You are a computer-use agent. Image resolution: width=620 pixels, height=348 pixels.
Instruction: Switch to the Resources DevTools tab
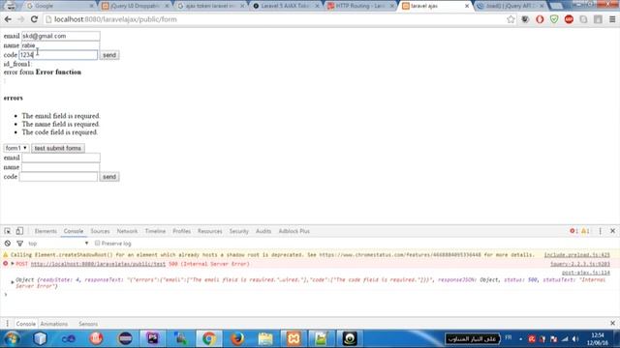pyautogui.click(x=210, y=231)
